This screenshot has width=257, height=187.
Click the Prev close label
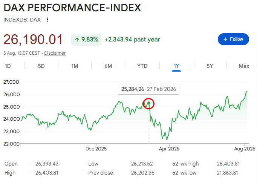click(101, 173)
